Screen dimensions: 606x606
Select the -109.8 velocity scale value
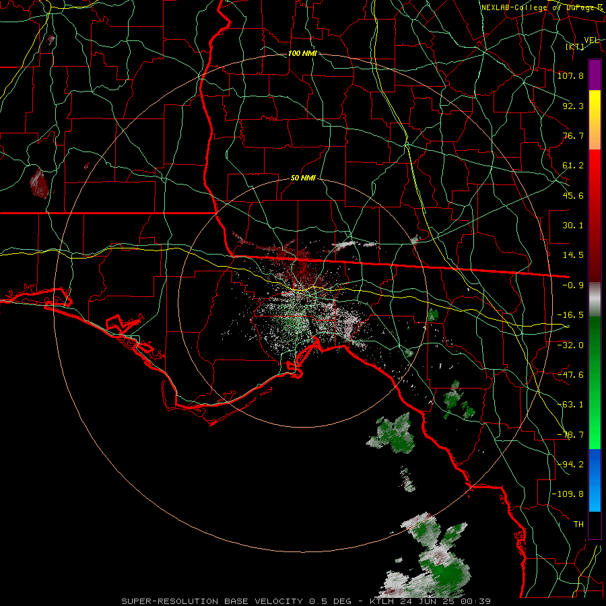click(568, 494)
